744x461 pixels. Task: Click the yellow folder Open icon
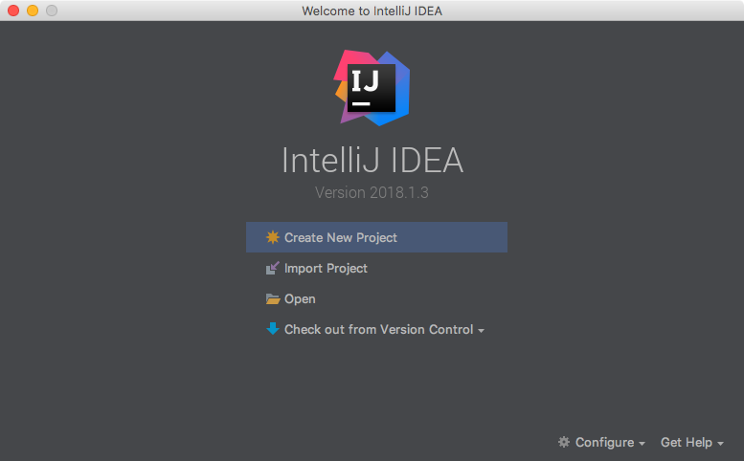point(273,299)
